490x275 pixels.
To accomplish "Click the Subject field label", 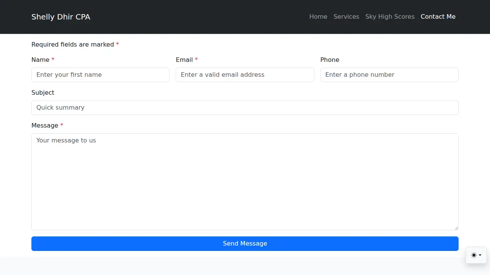I will point(43,93).
